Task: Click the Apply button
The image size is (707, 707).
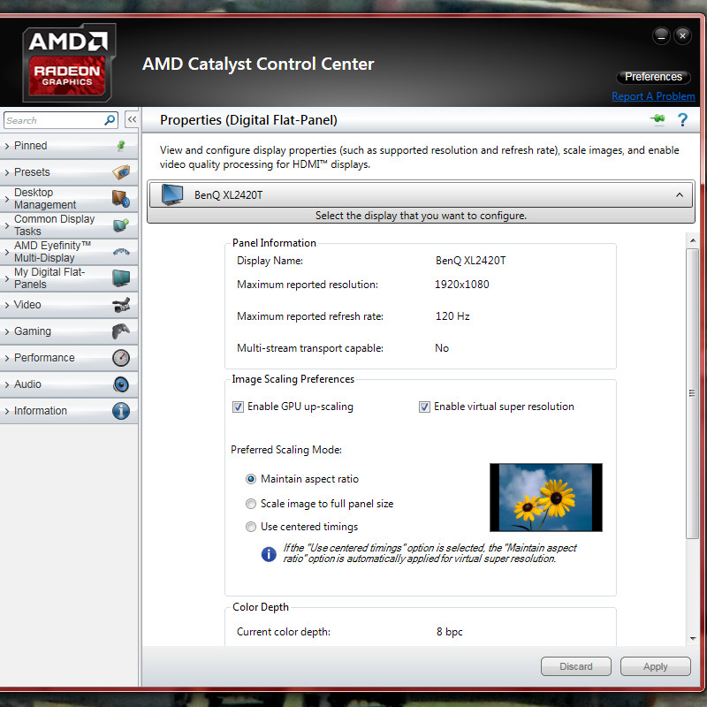Action: (655, 666)
